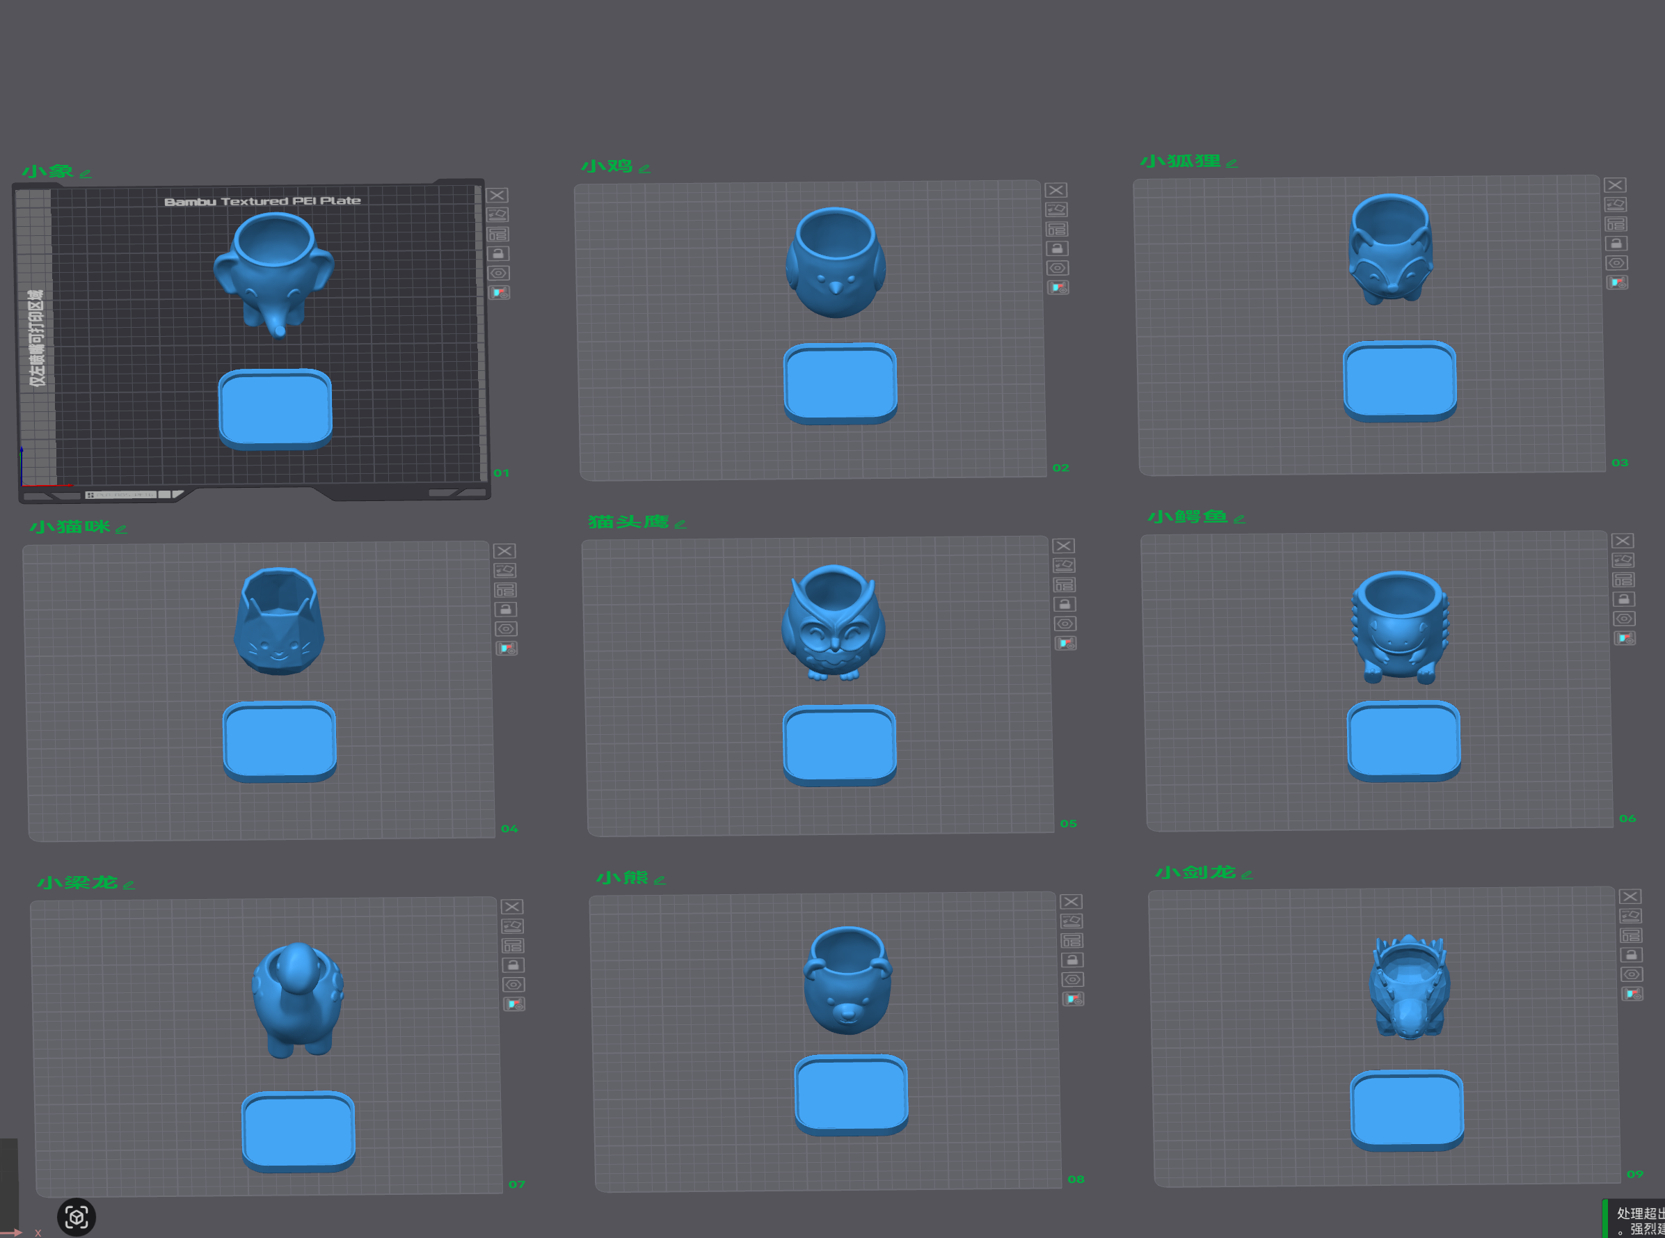Lock plate 09 小剑龙

pyautogui.click(x=1632, y=955)
